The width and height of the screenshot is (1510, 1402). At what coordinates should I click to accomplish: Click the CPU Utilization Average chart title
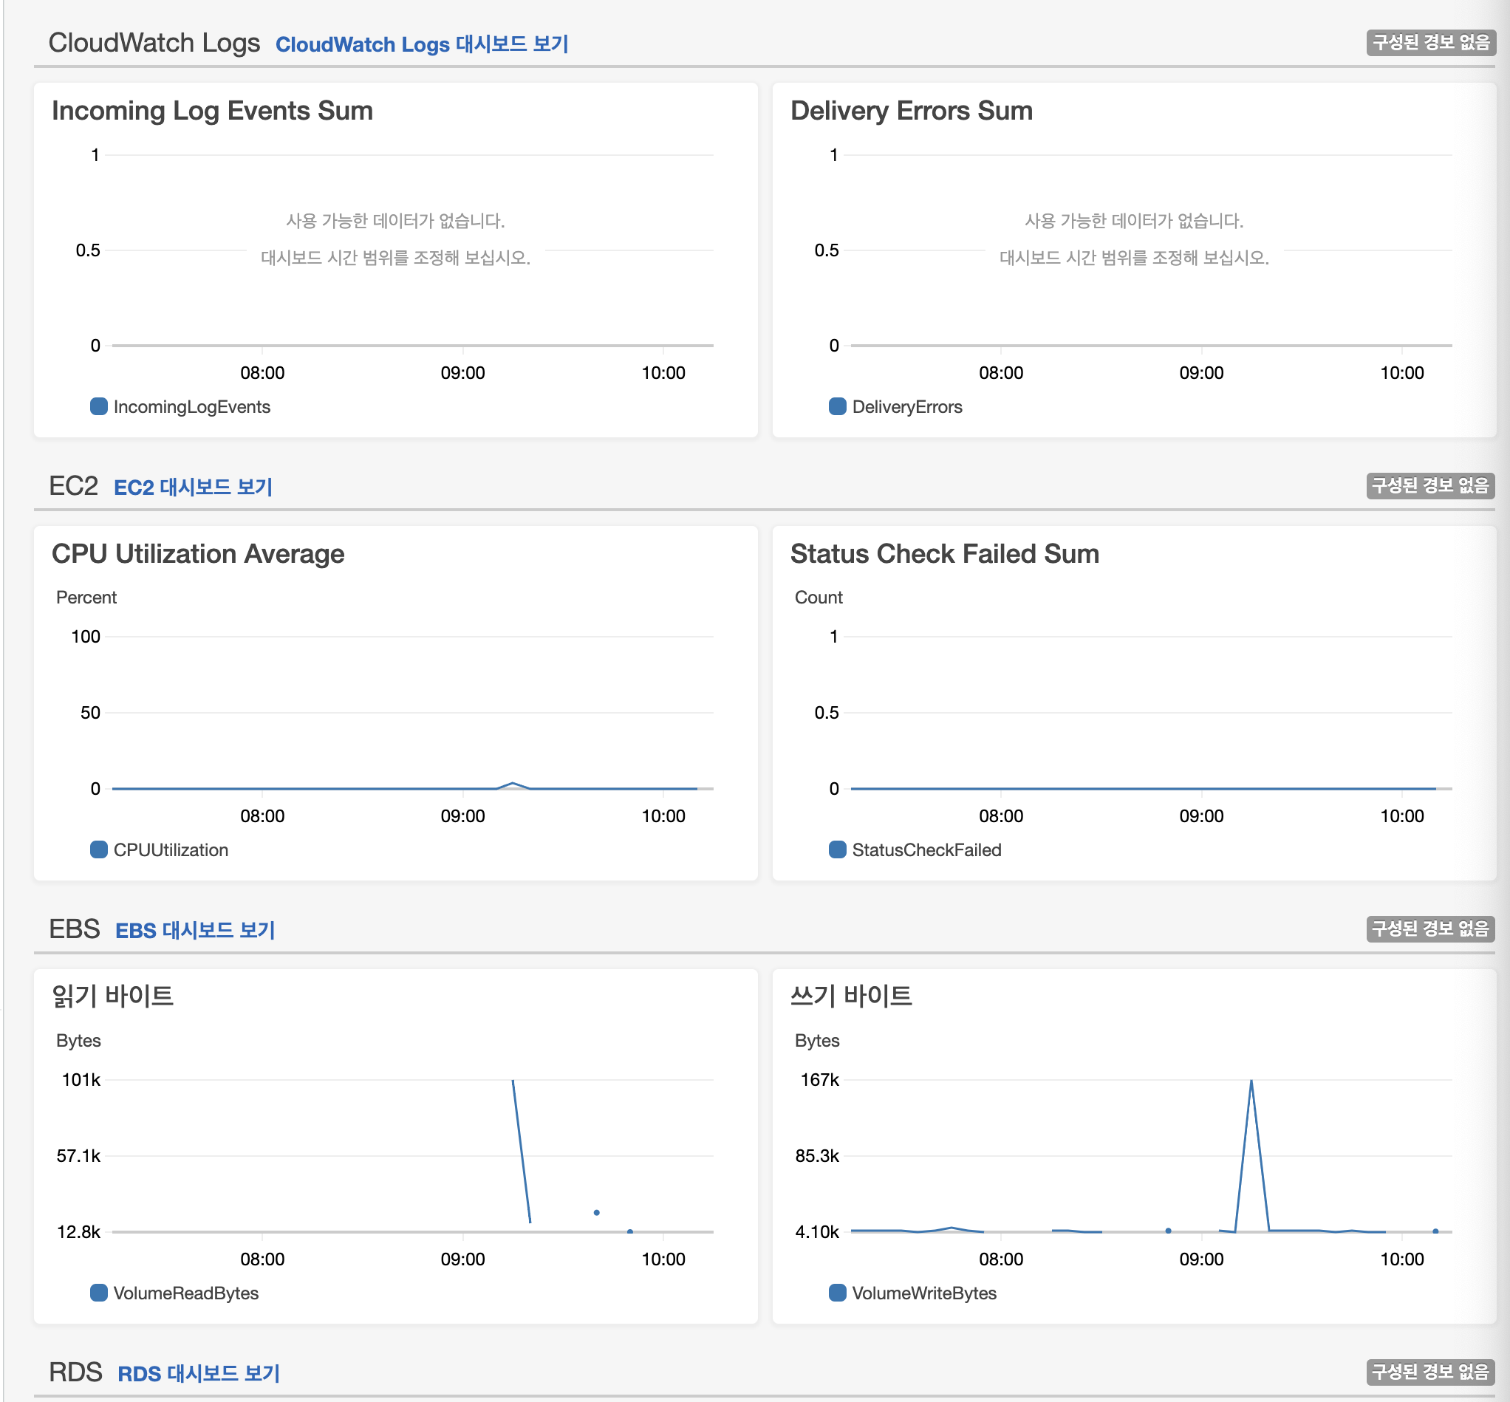(197, 554)
